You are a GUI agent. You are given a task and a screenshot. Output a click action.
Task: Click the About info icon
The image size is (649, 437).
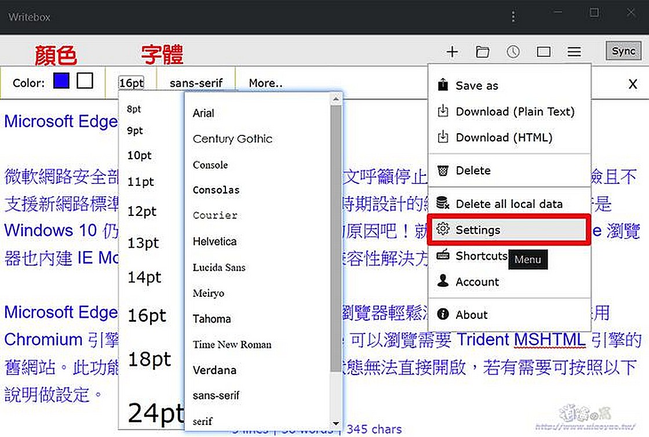click(x=443, y=314)
